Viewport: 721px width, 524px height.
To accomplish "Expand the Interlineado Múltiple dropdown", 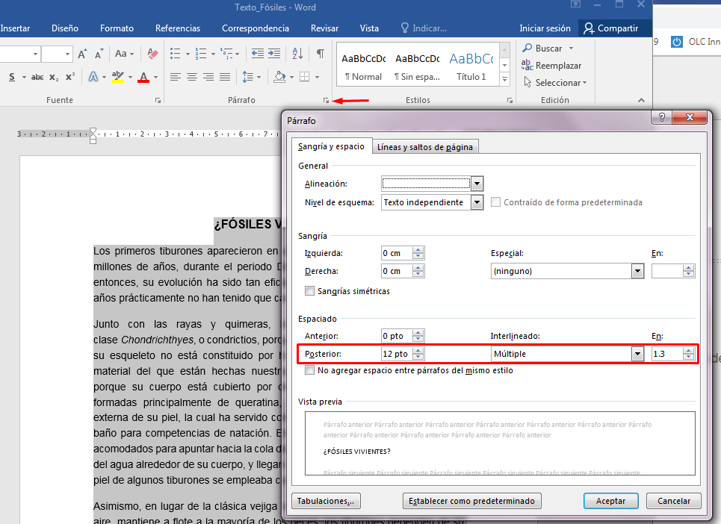I will (x=637, y=354).
